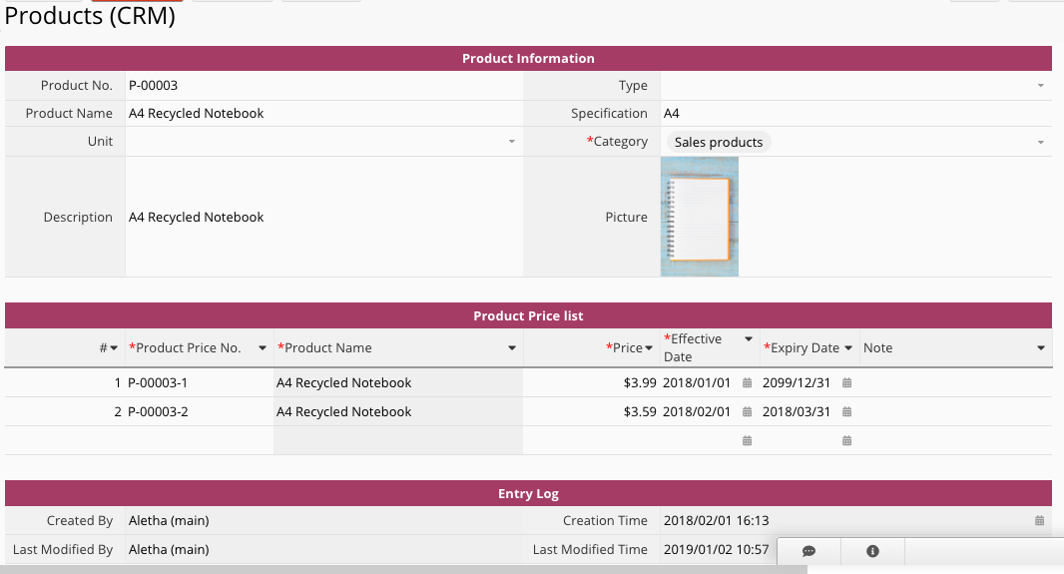Open expiry date calendar in empty row
1064x574 pixels.
pyautogui.click(x=846, y=441)
